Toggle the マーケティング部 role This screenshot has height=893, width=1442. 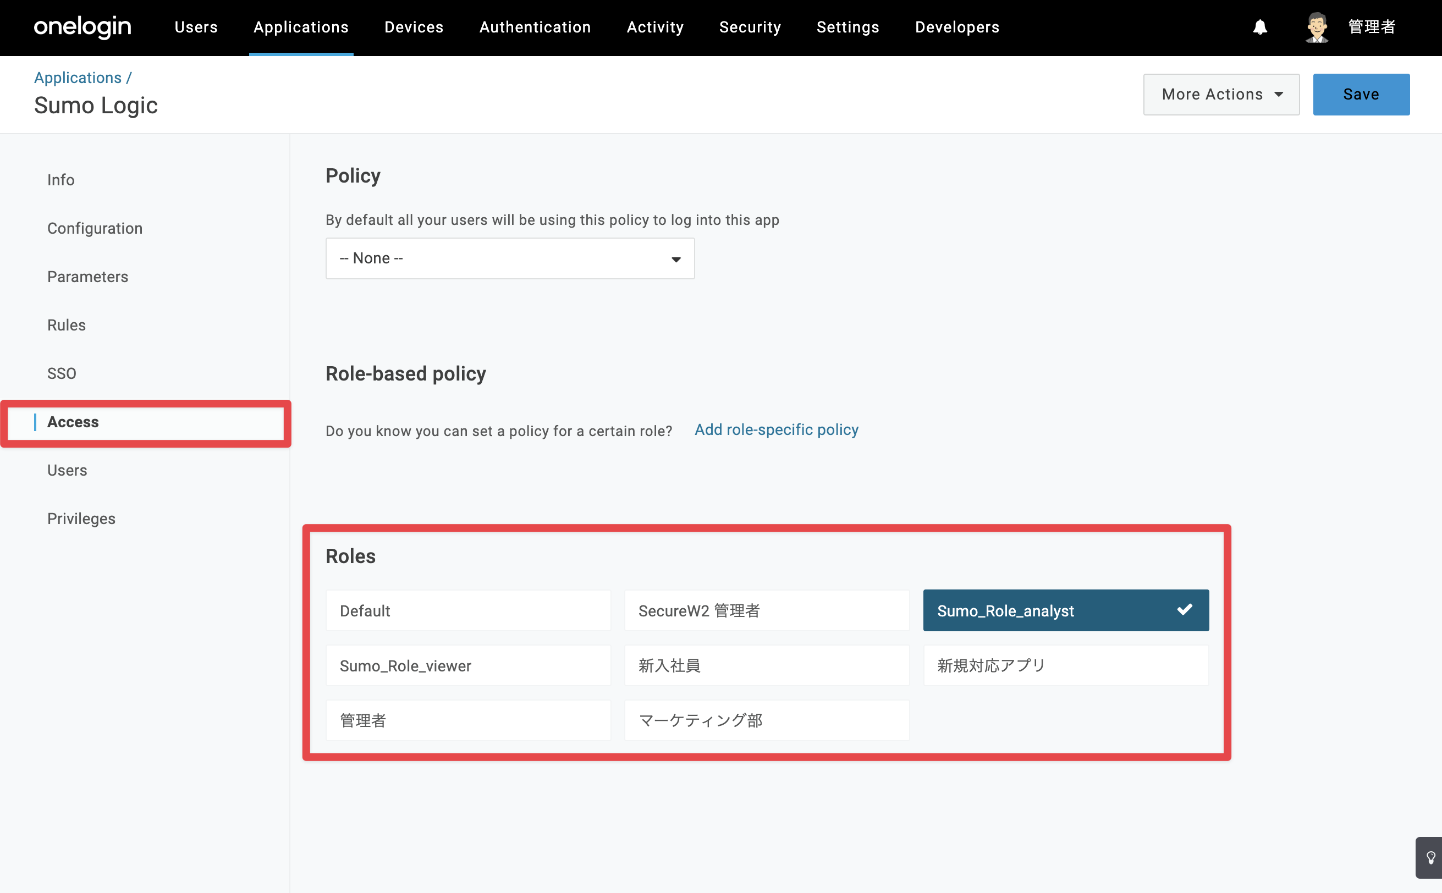click(x=767, y=720)
